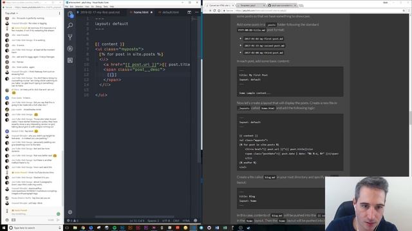Screen dimensions: 412x231
Task: Click the emoji icon in chat input
Action: tap(7, 220)
